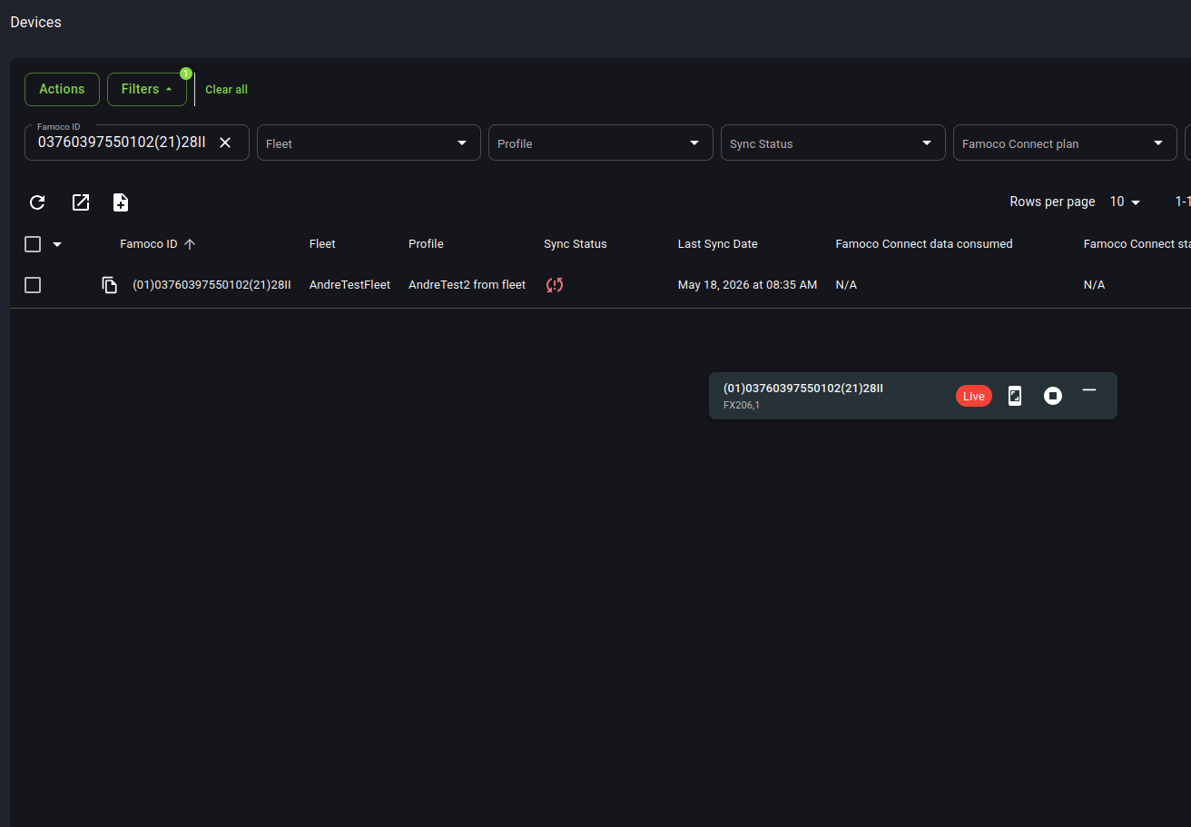1191x827 pixels.
Task: Click device ID title in live panel
Action: tap(803, 389)
